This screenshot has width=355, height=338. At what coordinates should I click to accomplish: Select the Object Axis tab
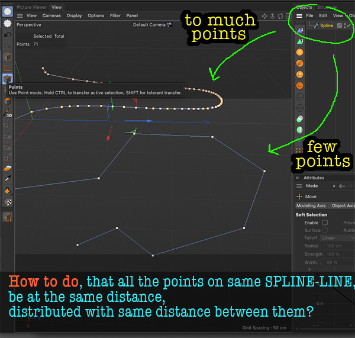(x=343, y=205)
